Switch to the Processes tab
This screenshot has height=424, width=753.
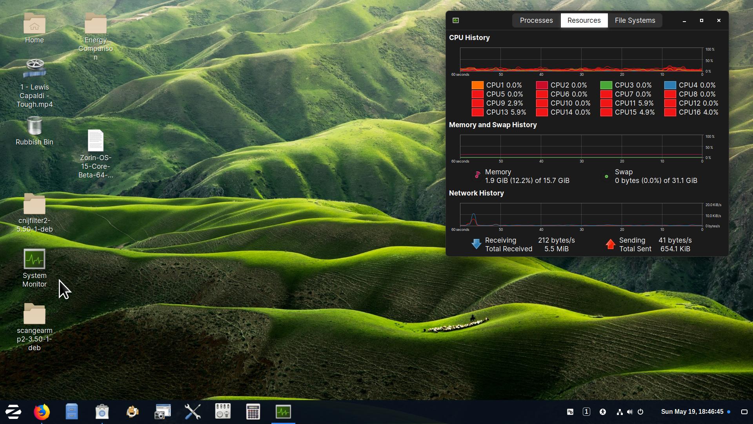click(x=536, y=20)
